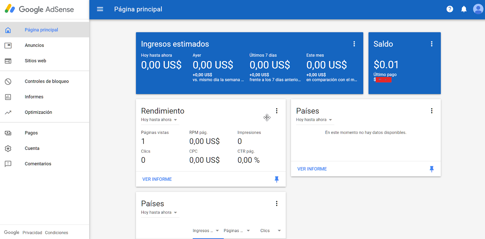Viewport: 485px width, 239px height.
Task: Open the Sitios web section
Action: click(x=45, y=61)
